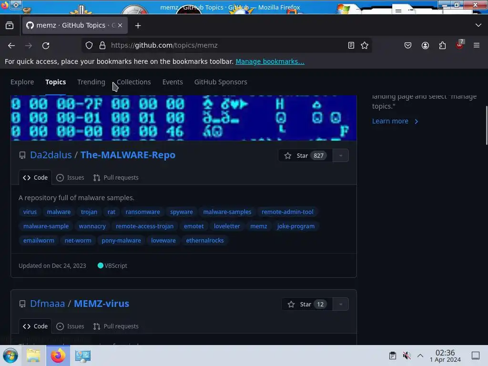
Task: Open the emotet topic tag
Action: tap(193, 226)
